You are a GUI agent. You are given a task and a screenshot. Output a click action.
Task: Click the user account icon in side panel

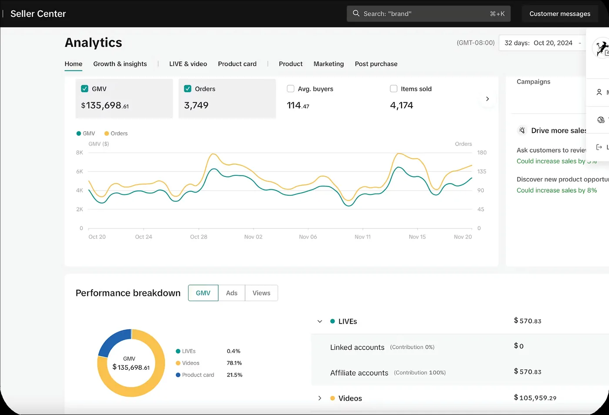599,92
